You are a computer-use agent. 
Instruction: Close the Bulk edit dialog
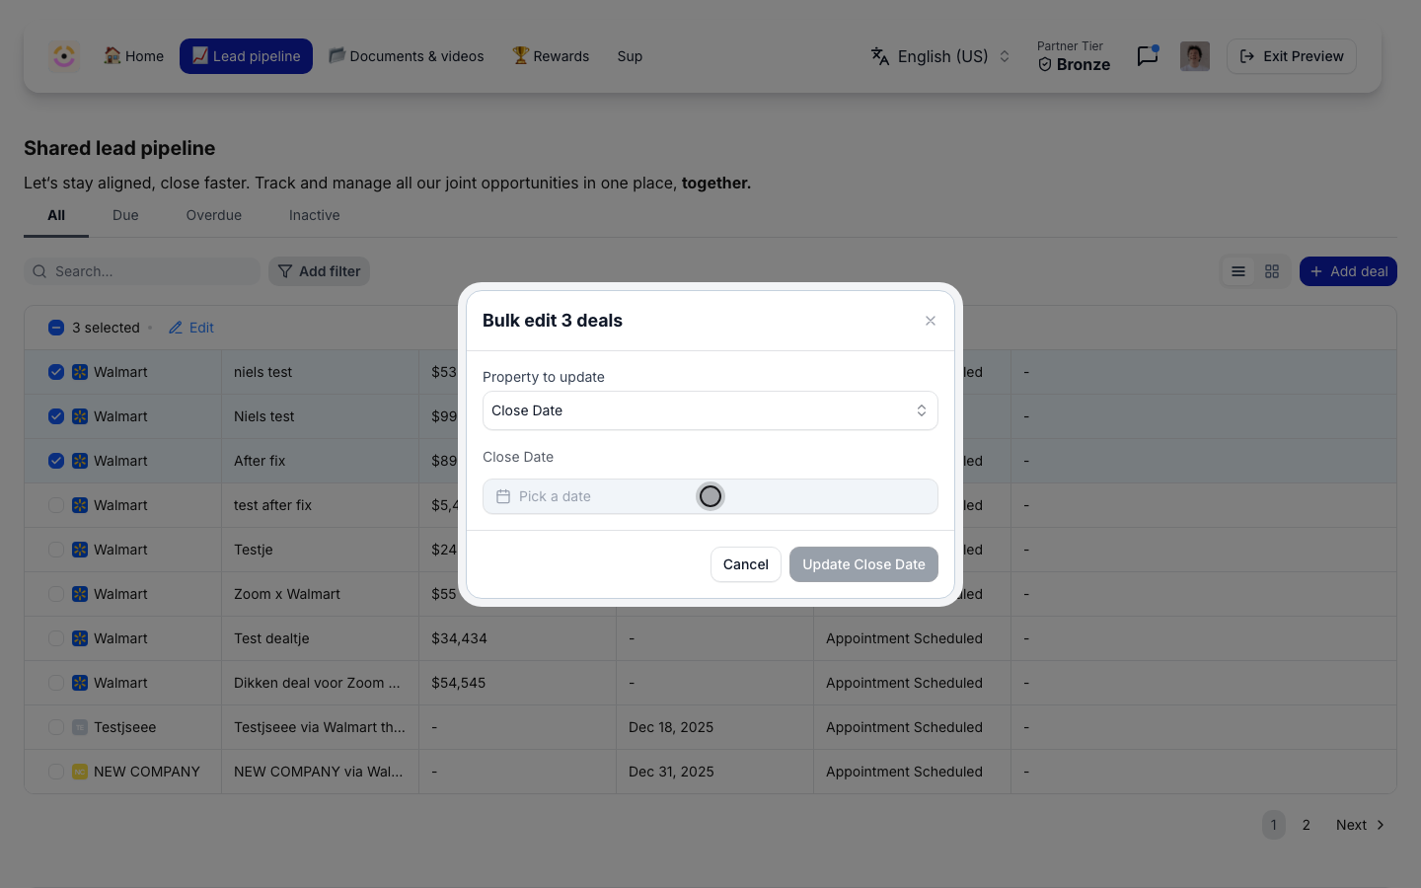click(931, 321)
